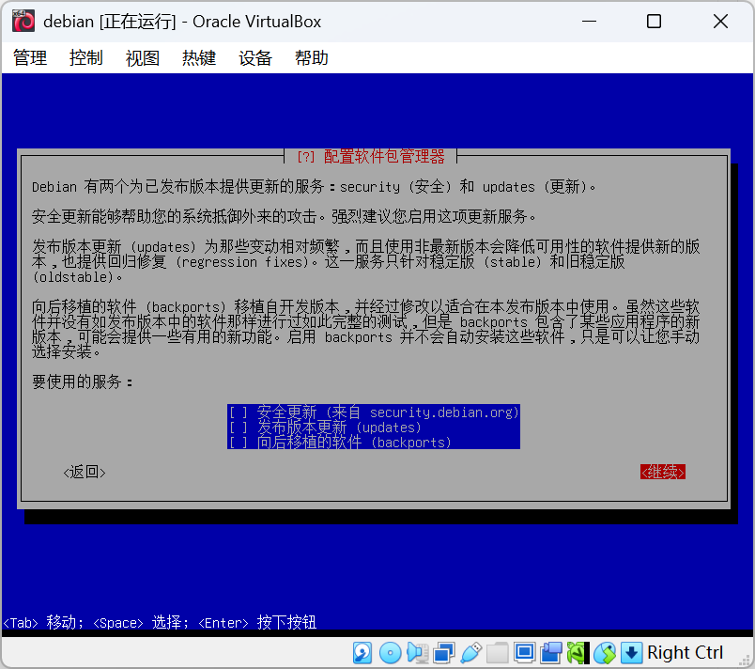Minimize the VirtualBox window
755x669 pixels.
[x=589, y=22]
